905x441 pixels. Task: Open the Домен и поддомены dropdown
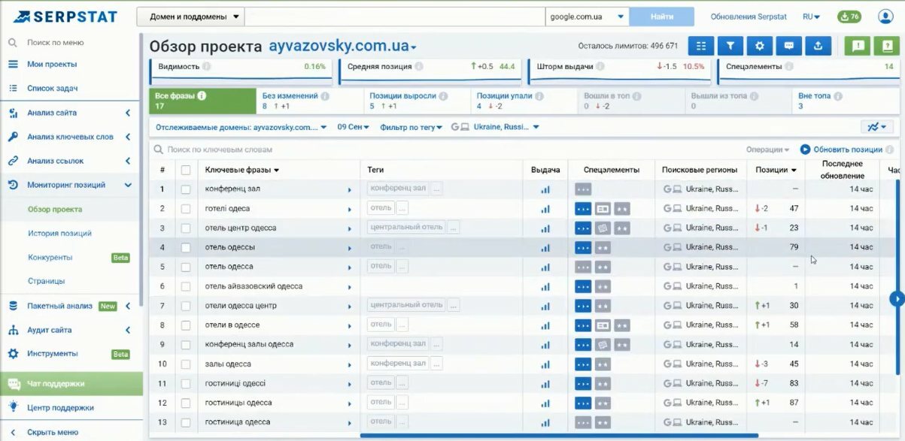click(191, 17)
